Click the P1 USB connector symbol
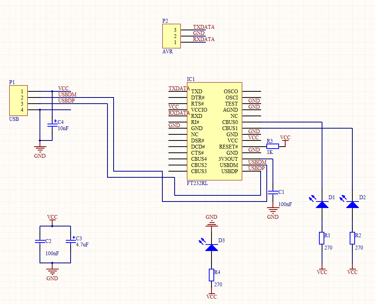The height and width of the screenshot is (304, 375). click(18, 101)
